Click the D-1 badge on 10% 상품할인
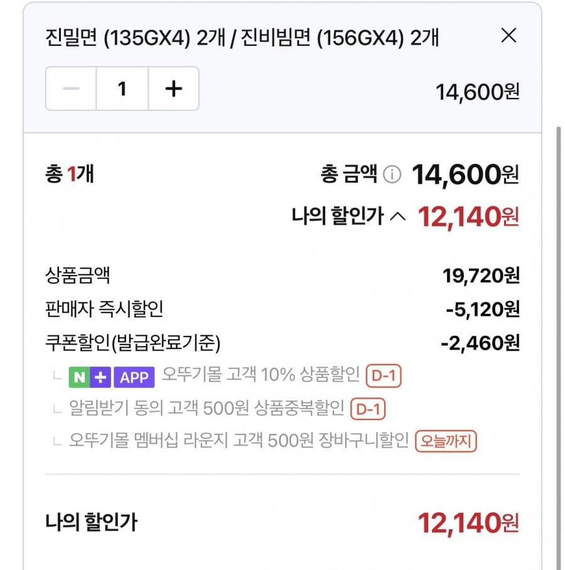The height and width of the screenshot is (570, 565). [x=383, y=377]
